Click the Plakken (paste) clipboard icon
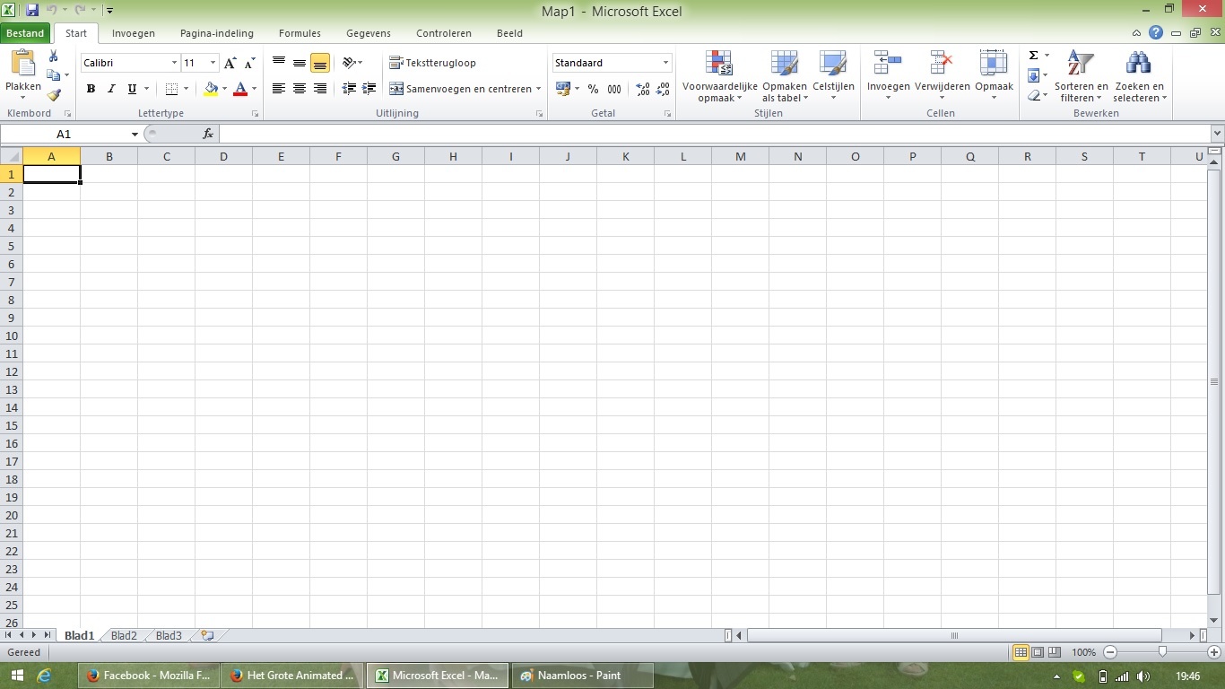This screenshot has height=689, width=1225. coord(23,64)
